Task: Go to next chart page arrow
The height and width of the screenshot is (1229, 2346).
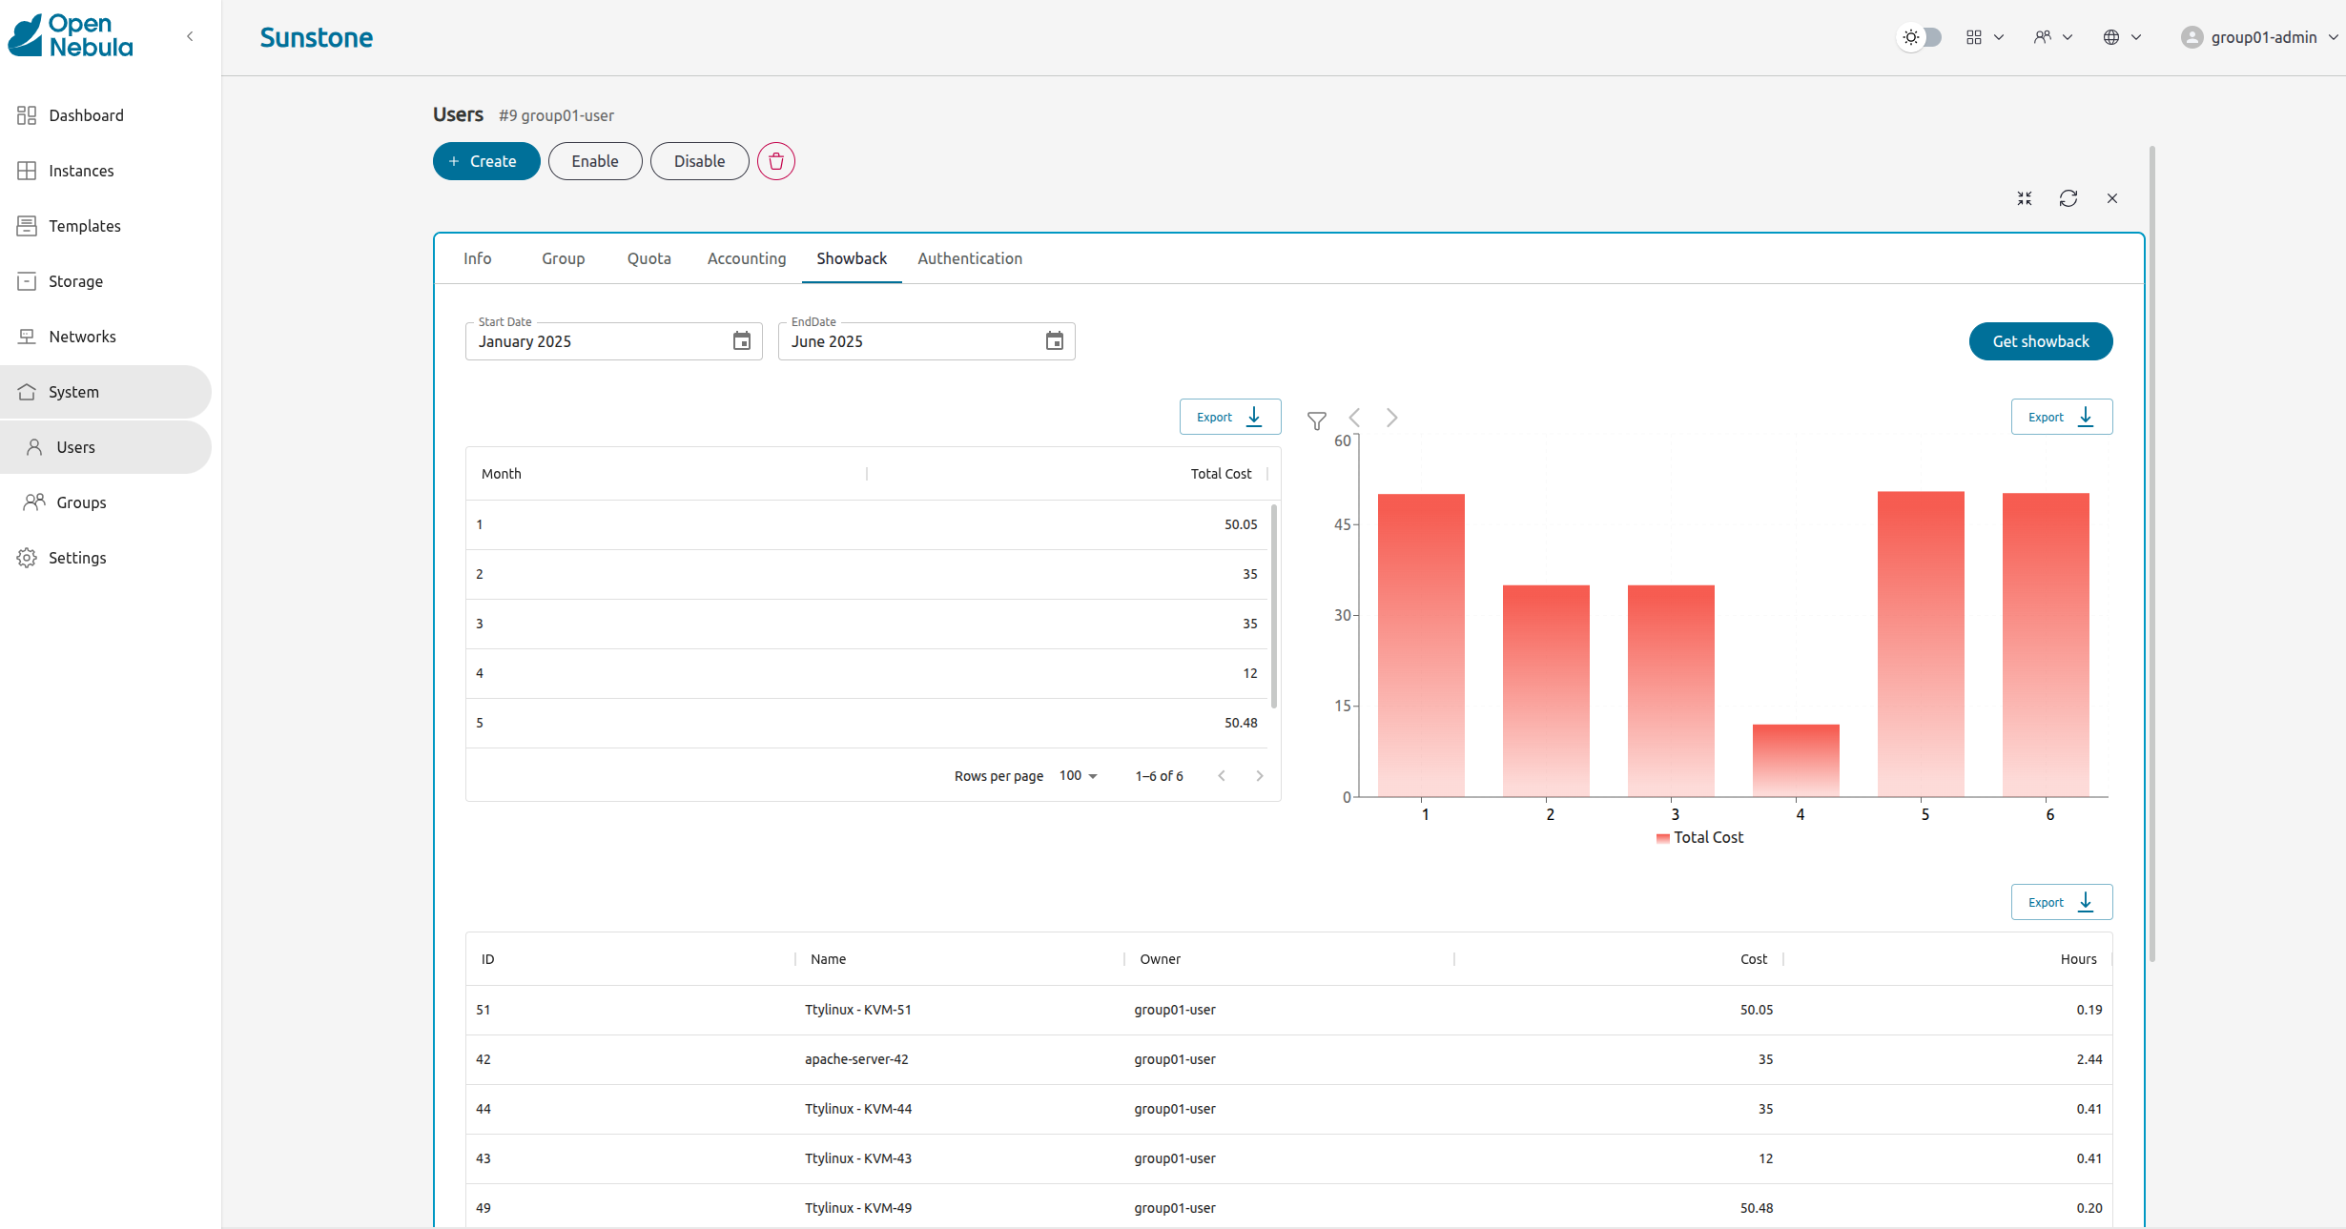Action: (1391, 418)
